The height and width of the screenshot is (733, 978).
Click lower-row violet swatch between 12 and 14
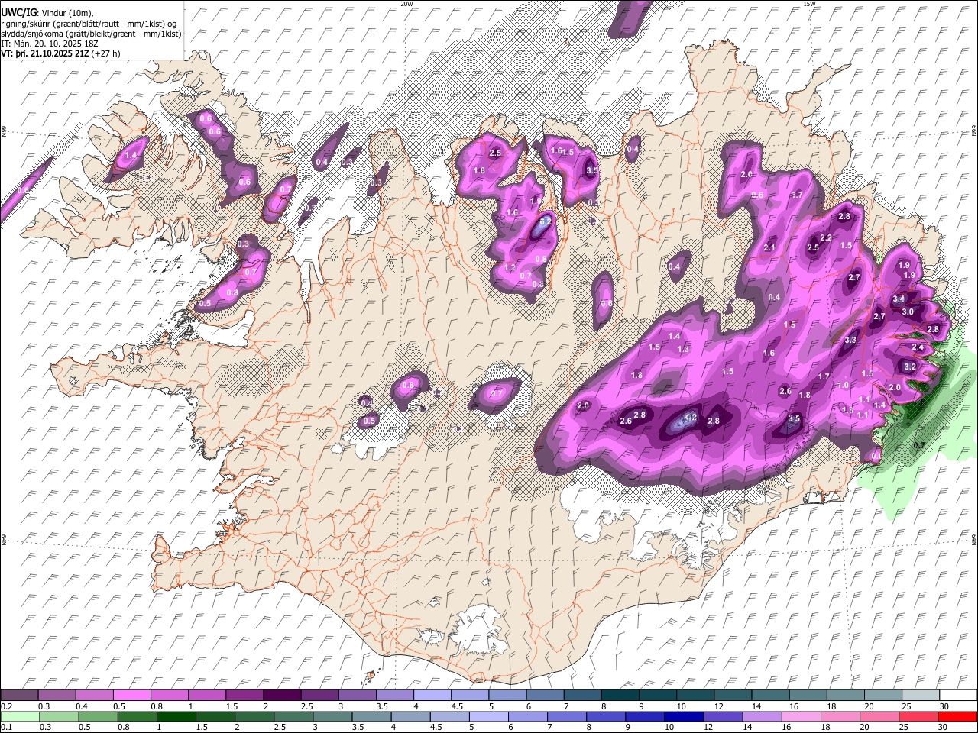(x=723, y=716)
